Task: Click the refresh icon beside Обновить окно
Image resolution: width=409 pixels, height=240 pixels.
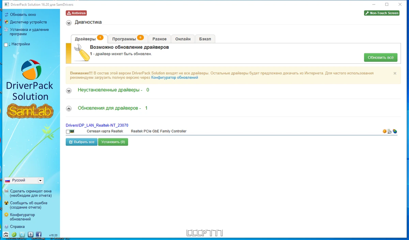Action: (x=6, y=15)
